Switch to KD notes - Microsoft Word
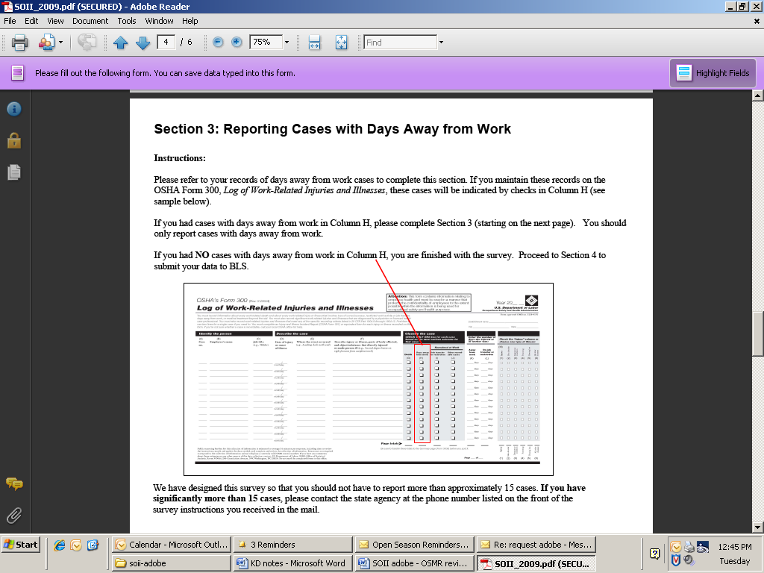 point(292,563)
